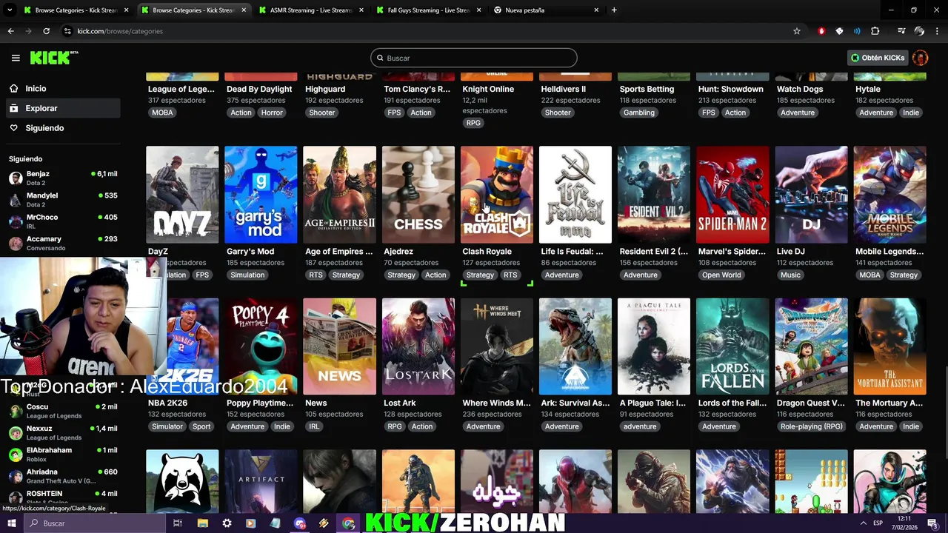Open the Live DJ category thumbnail
Screen dimensions: 948x533
[811, 195]
